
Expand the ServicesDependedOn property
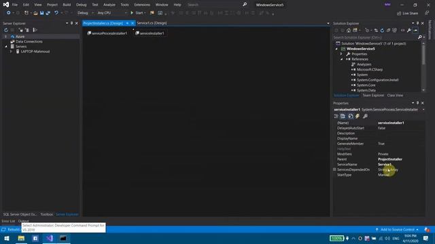click(x=334, y=169)
